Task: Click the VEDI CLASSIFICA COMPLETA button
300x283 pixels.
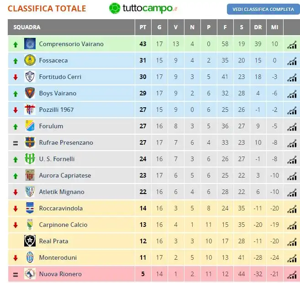Action: pyautogui.click(x=263, y=9)
